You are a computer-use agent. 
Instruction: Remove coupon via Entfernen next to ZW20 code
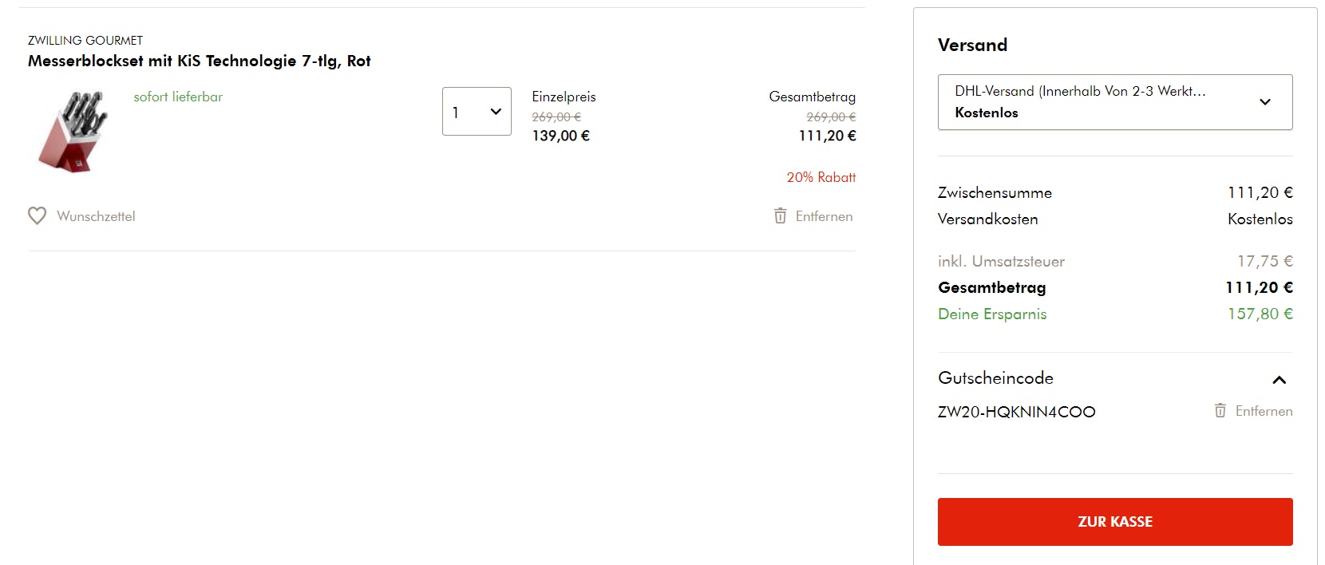[x=1264, y=411]
